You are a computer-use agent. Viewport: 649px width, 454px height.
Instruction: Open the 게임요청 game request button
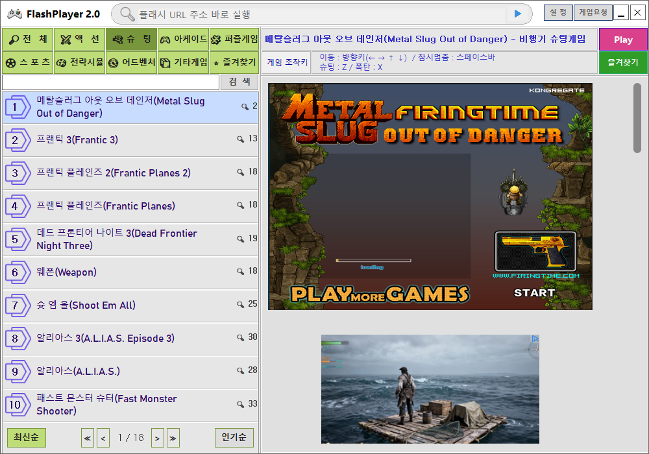coord(593,13)
